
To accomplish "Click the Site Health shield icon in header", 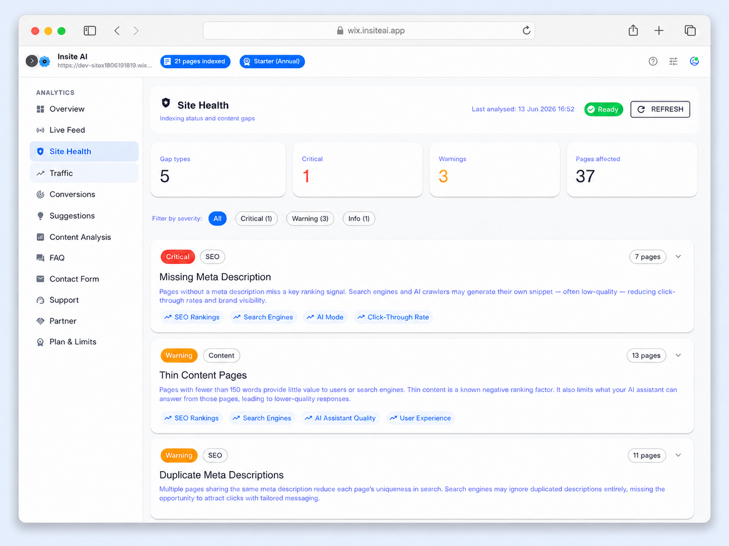I will [166, 103].
